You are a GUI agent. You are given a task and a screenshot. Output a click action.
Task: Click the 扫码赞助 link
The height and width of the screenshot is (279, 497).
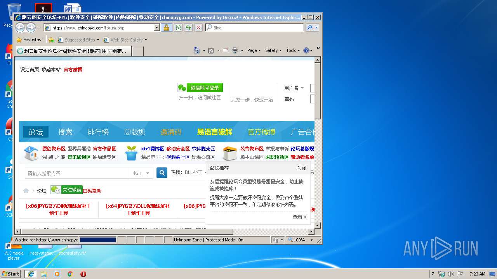[92, 191]
